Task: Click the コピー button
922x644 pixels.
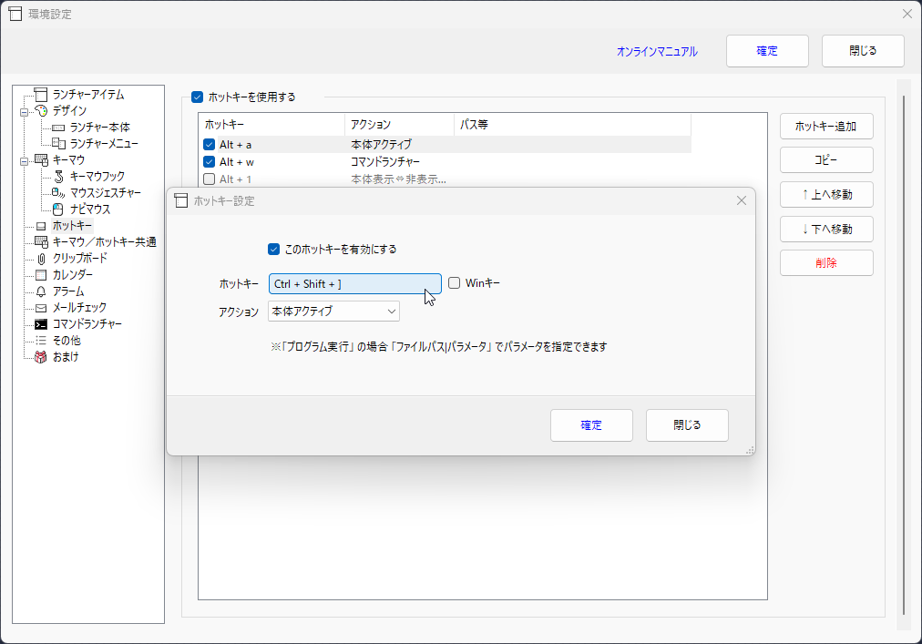Action: 826,160
